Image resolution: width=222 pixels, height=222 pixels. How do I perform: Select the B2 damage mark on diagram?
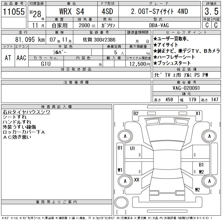136,113
